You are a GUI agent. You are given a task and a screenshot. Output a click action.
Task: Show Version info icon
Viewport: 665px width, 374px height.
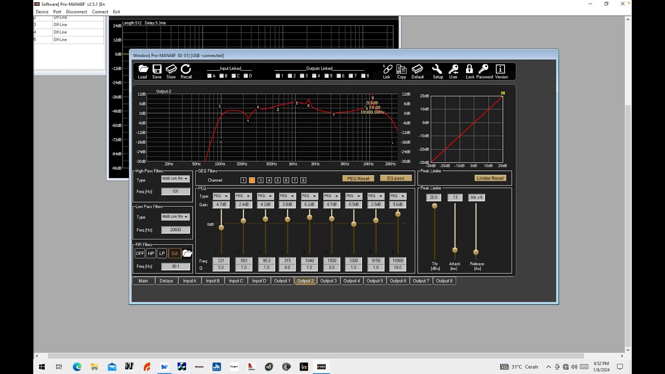point(500,69)
